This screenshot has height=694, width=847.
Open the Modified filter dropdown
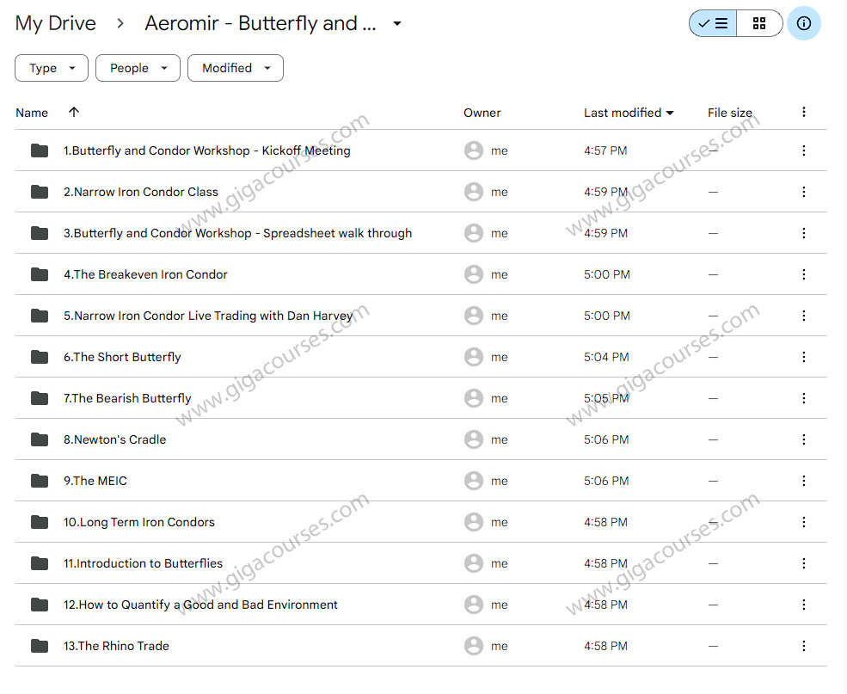236,68
